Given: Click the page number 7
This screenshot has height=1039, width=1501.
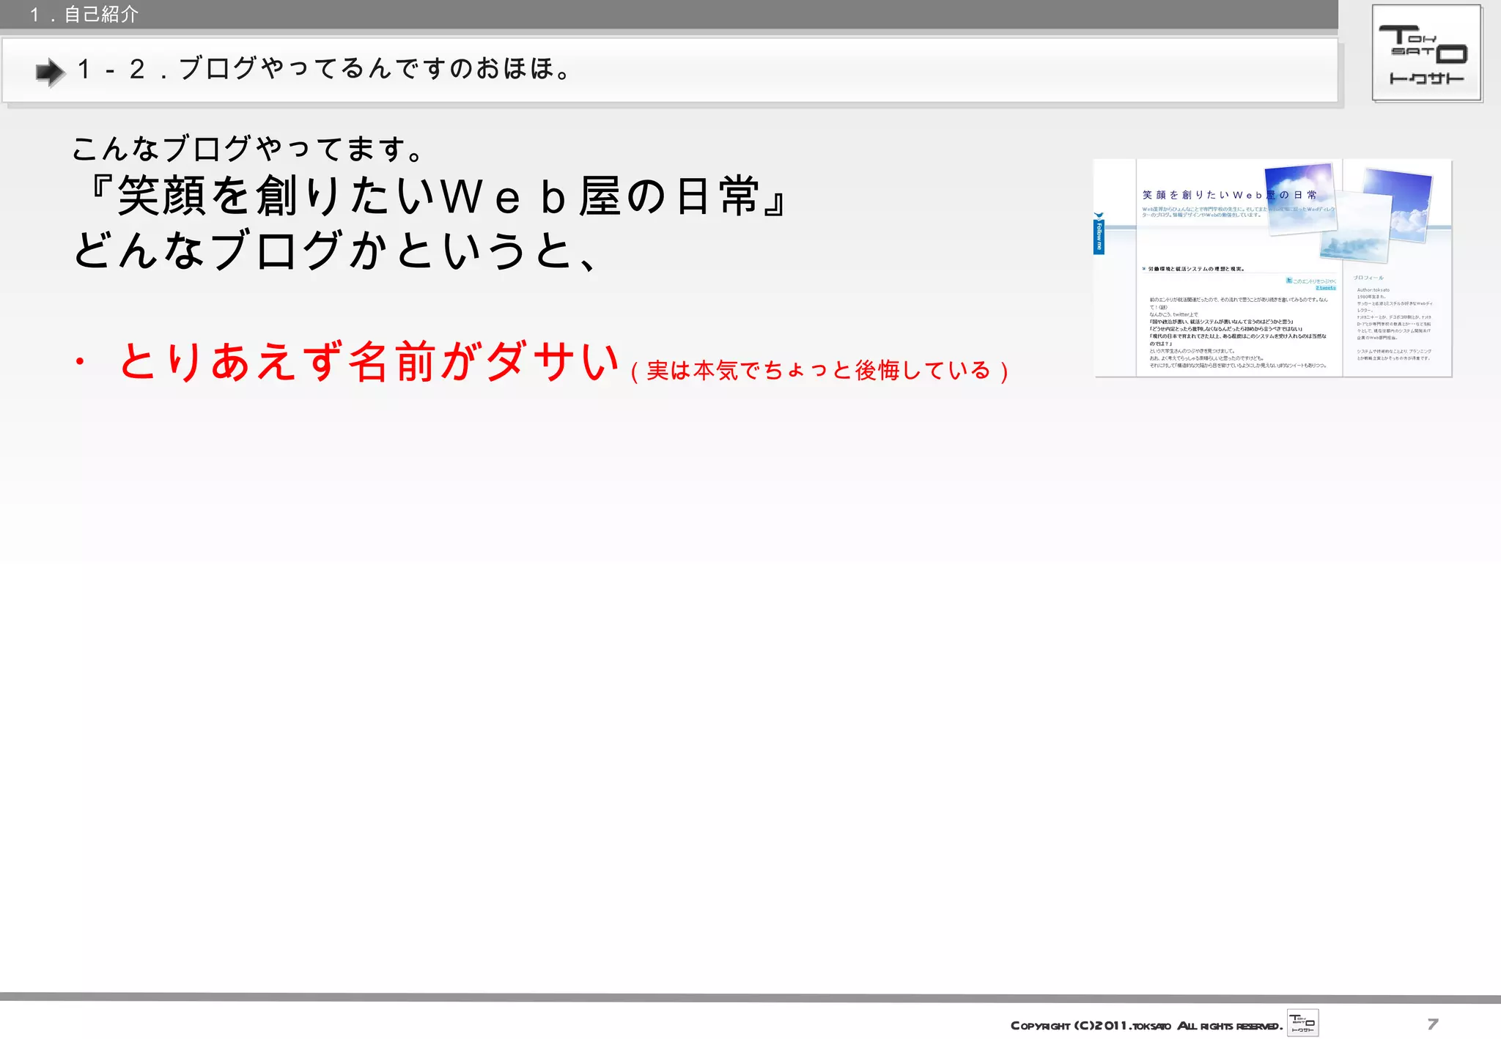Looking at the screenshot, I should point(1433,1024).
